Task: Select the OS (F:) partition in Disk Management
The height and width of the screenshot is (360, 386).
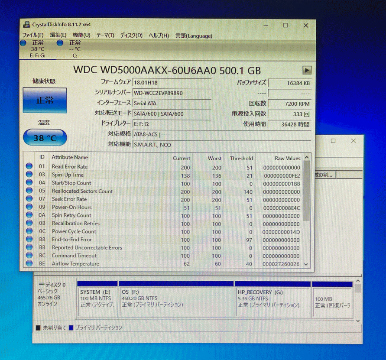Action: [176, 299]
